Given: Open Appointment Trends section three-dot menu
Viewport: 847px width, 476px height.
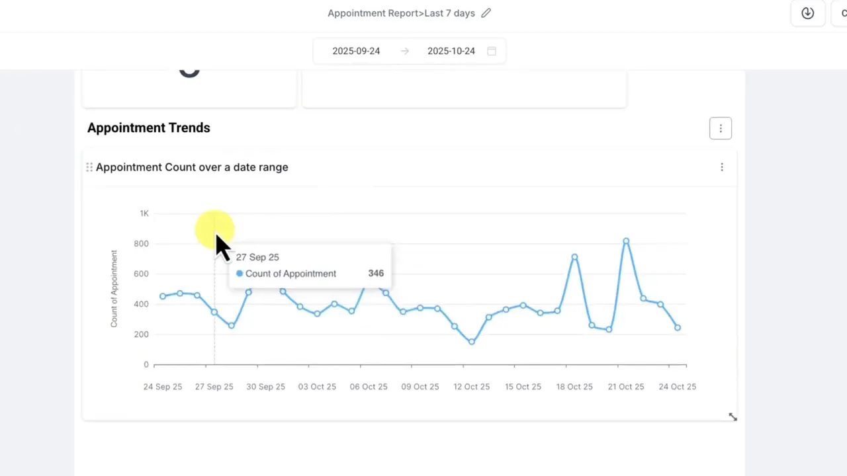Looking at the screenshot, I should pos(721,128).
